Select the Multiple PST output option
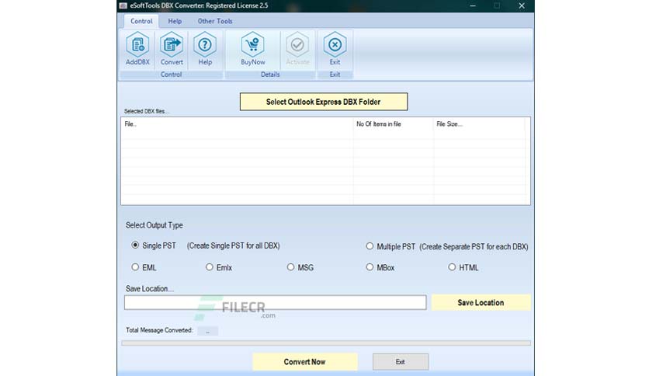Screen dimensions: 649x376 [x=370, y=246]
